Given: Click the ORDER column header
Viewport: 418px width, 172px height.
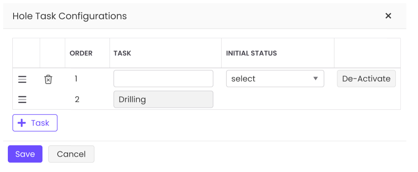Looking at the screenshot, I should tap(81, 53).
